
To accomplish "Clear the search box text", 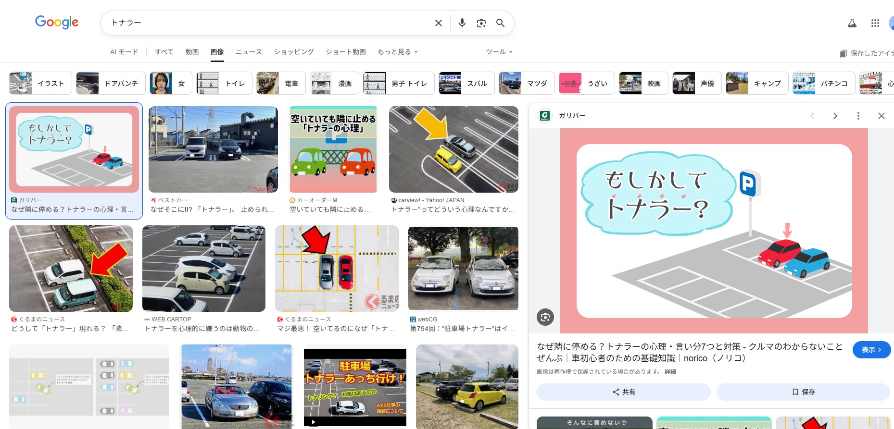I will point(438,23).
